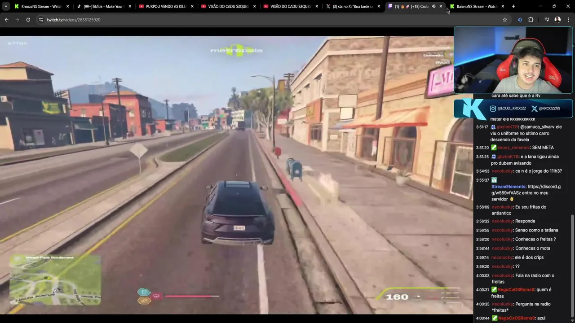
Task: Click timestamp 3:58:20 in chat
Action: (482, 240)
